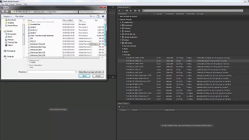This screenshot has width=249, height=140.
Task: Click the preset settings icon in Preset Browser
Action: click(131, 10)
